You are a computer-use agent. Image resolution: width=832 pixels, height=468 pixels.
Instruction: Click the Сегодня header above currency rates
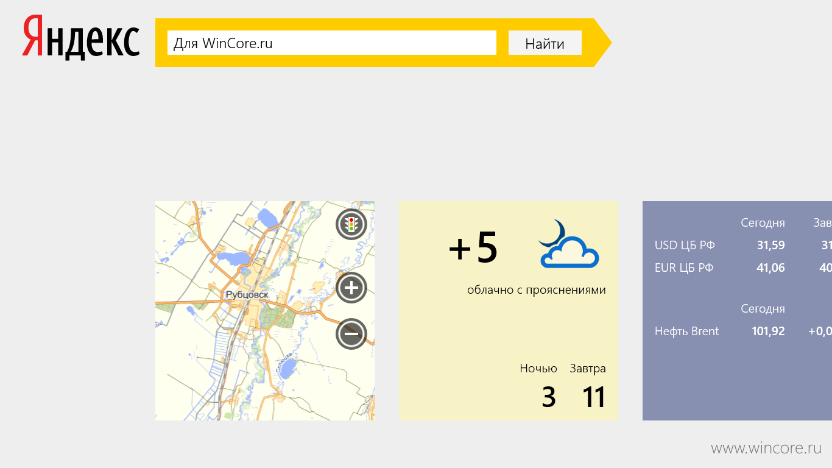[x=763, y=223]
